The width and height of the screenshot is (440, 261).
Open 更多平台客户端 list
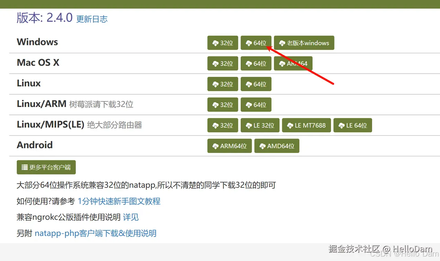tap(46, 167)
